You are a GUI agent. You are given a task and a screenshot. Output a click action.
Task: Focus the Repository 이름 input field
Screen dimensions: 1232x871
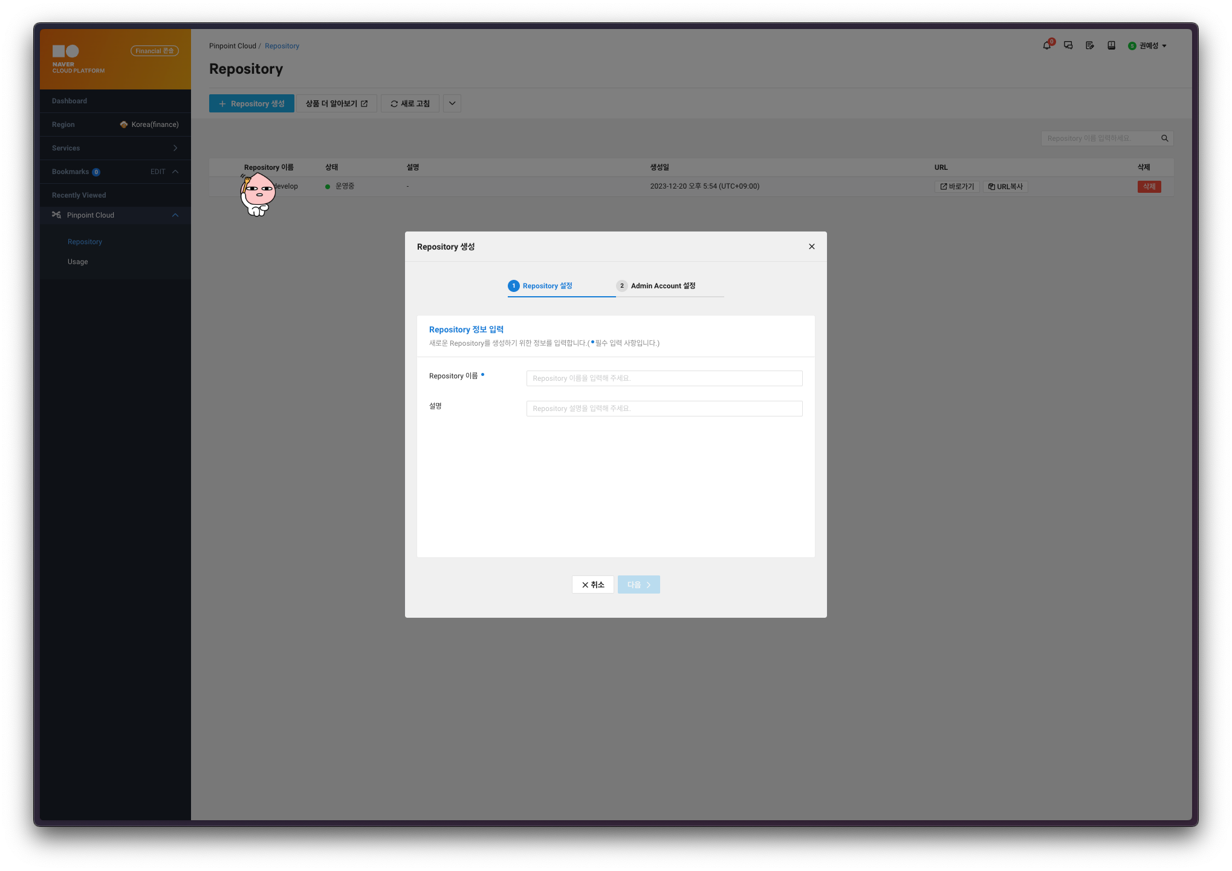pos(664,378)
